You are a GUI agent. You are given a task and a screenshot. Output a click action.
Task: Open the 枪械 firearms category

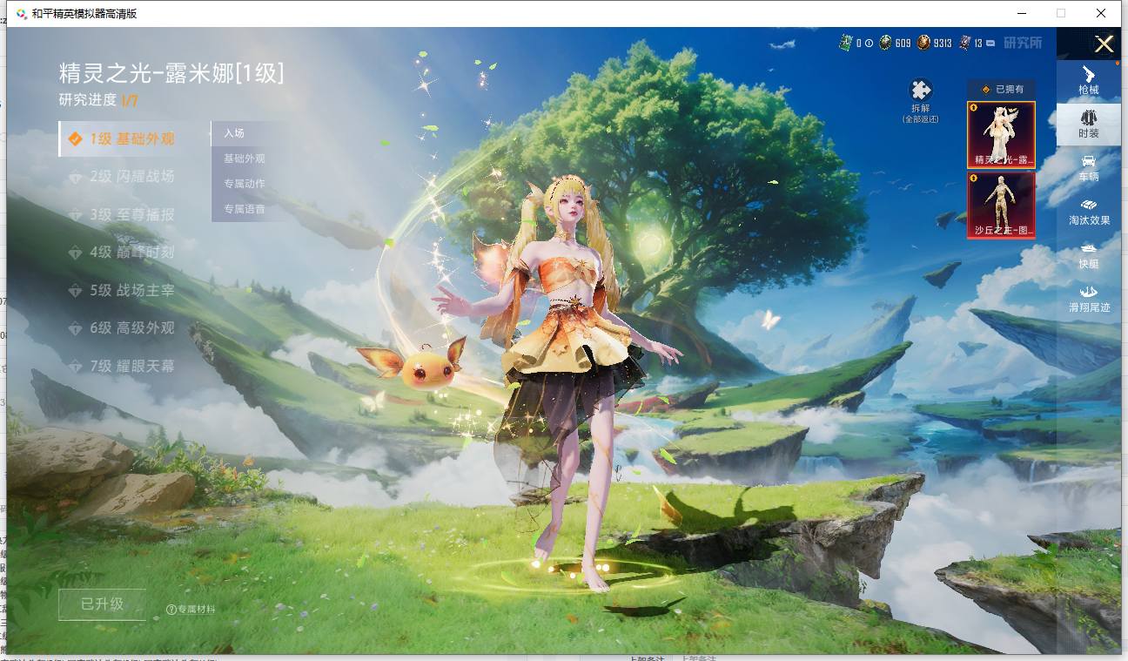point(1089,80)
